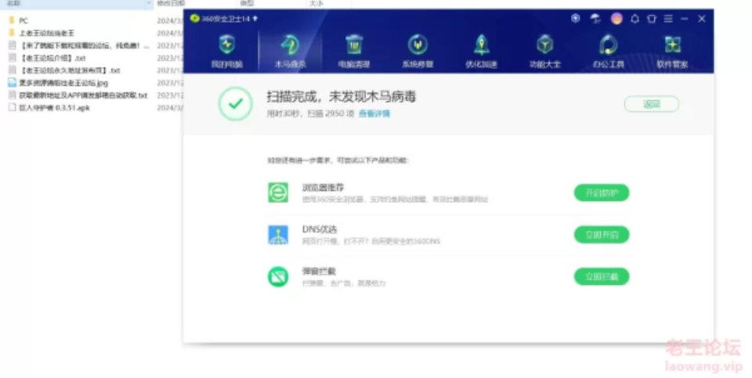Click 立即开启 for DNS优选
Image resolution: width=752 pixels, height=378 pixels.
coord(601,235)
